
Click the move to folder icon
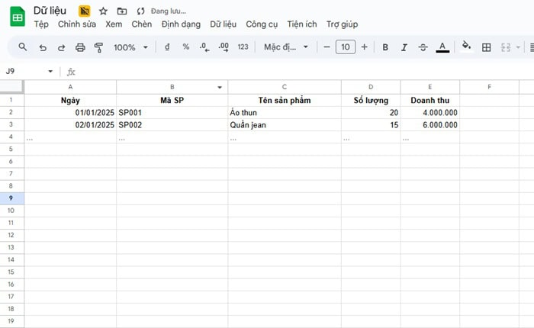[122, 11]
